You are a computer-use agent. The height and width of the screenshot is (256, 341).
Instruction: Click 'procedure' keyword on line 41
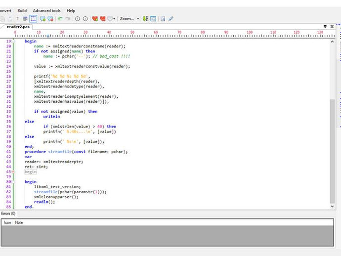click(35, 152)
